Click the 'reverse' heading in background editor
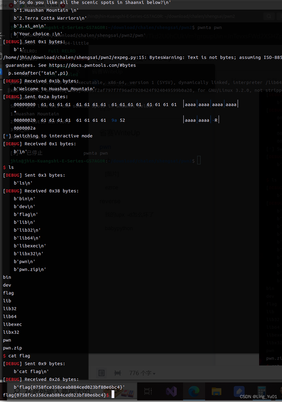Image resolution: width=282 pixels, height=402 pixels. click(110, 201)
